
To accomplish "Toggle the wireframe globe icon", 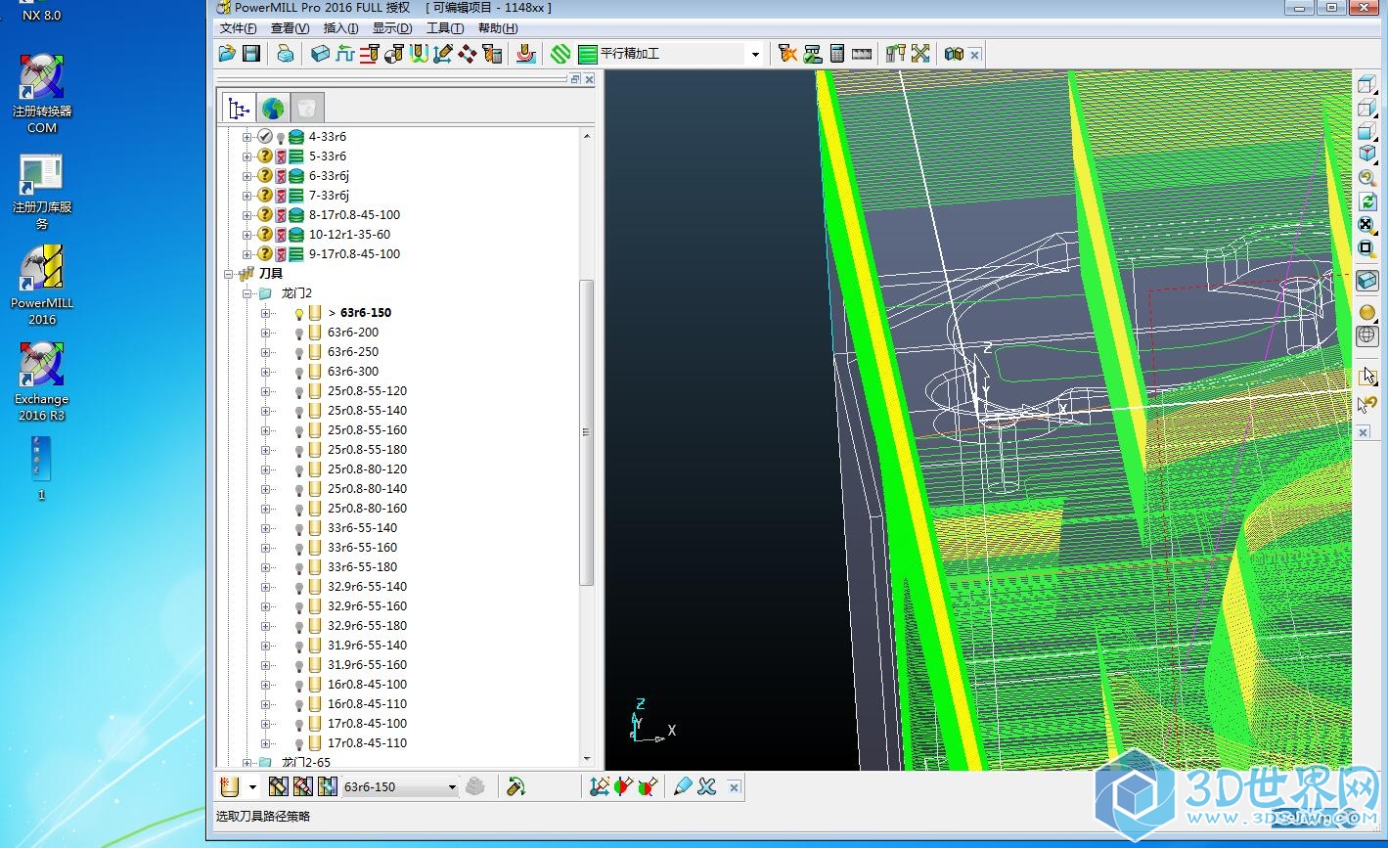I will pos(1366,335).
